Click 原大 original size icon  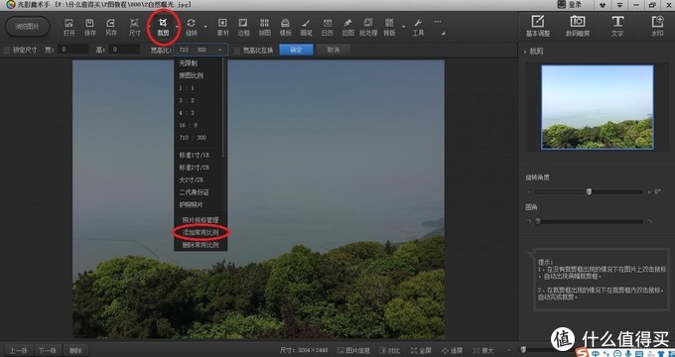pyautogui.click(x=483, y=350)
